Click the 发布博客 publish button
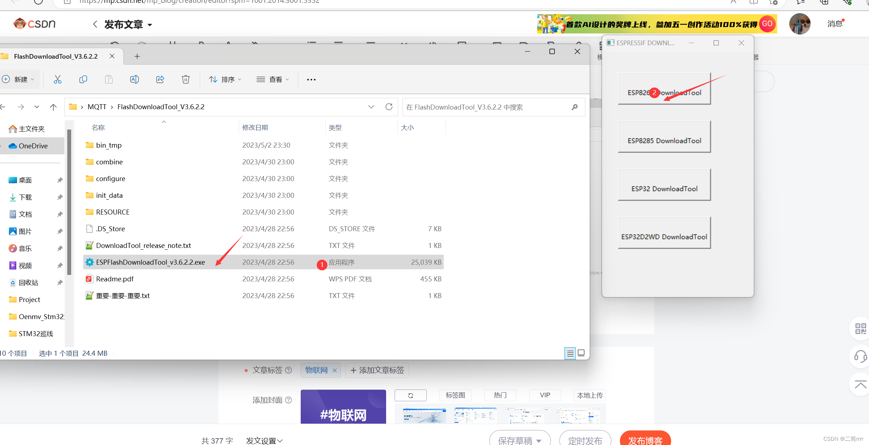This screenshot has height=445, width=869. 645,440
